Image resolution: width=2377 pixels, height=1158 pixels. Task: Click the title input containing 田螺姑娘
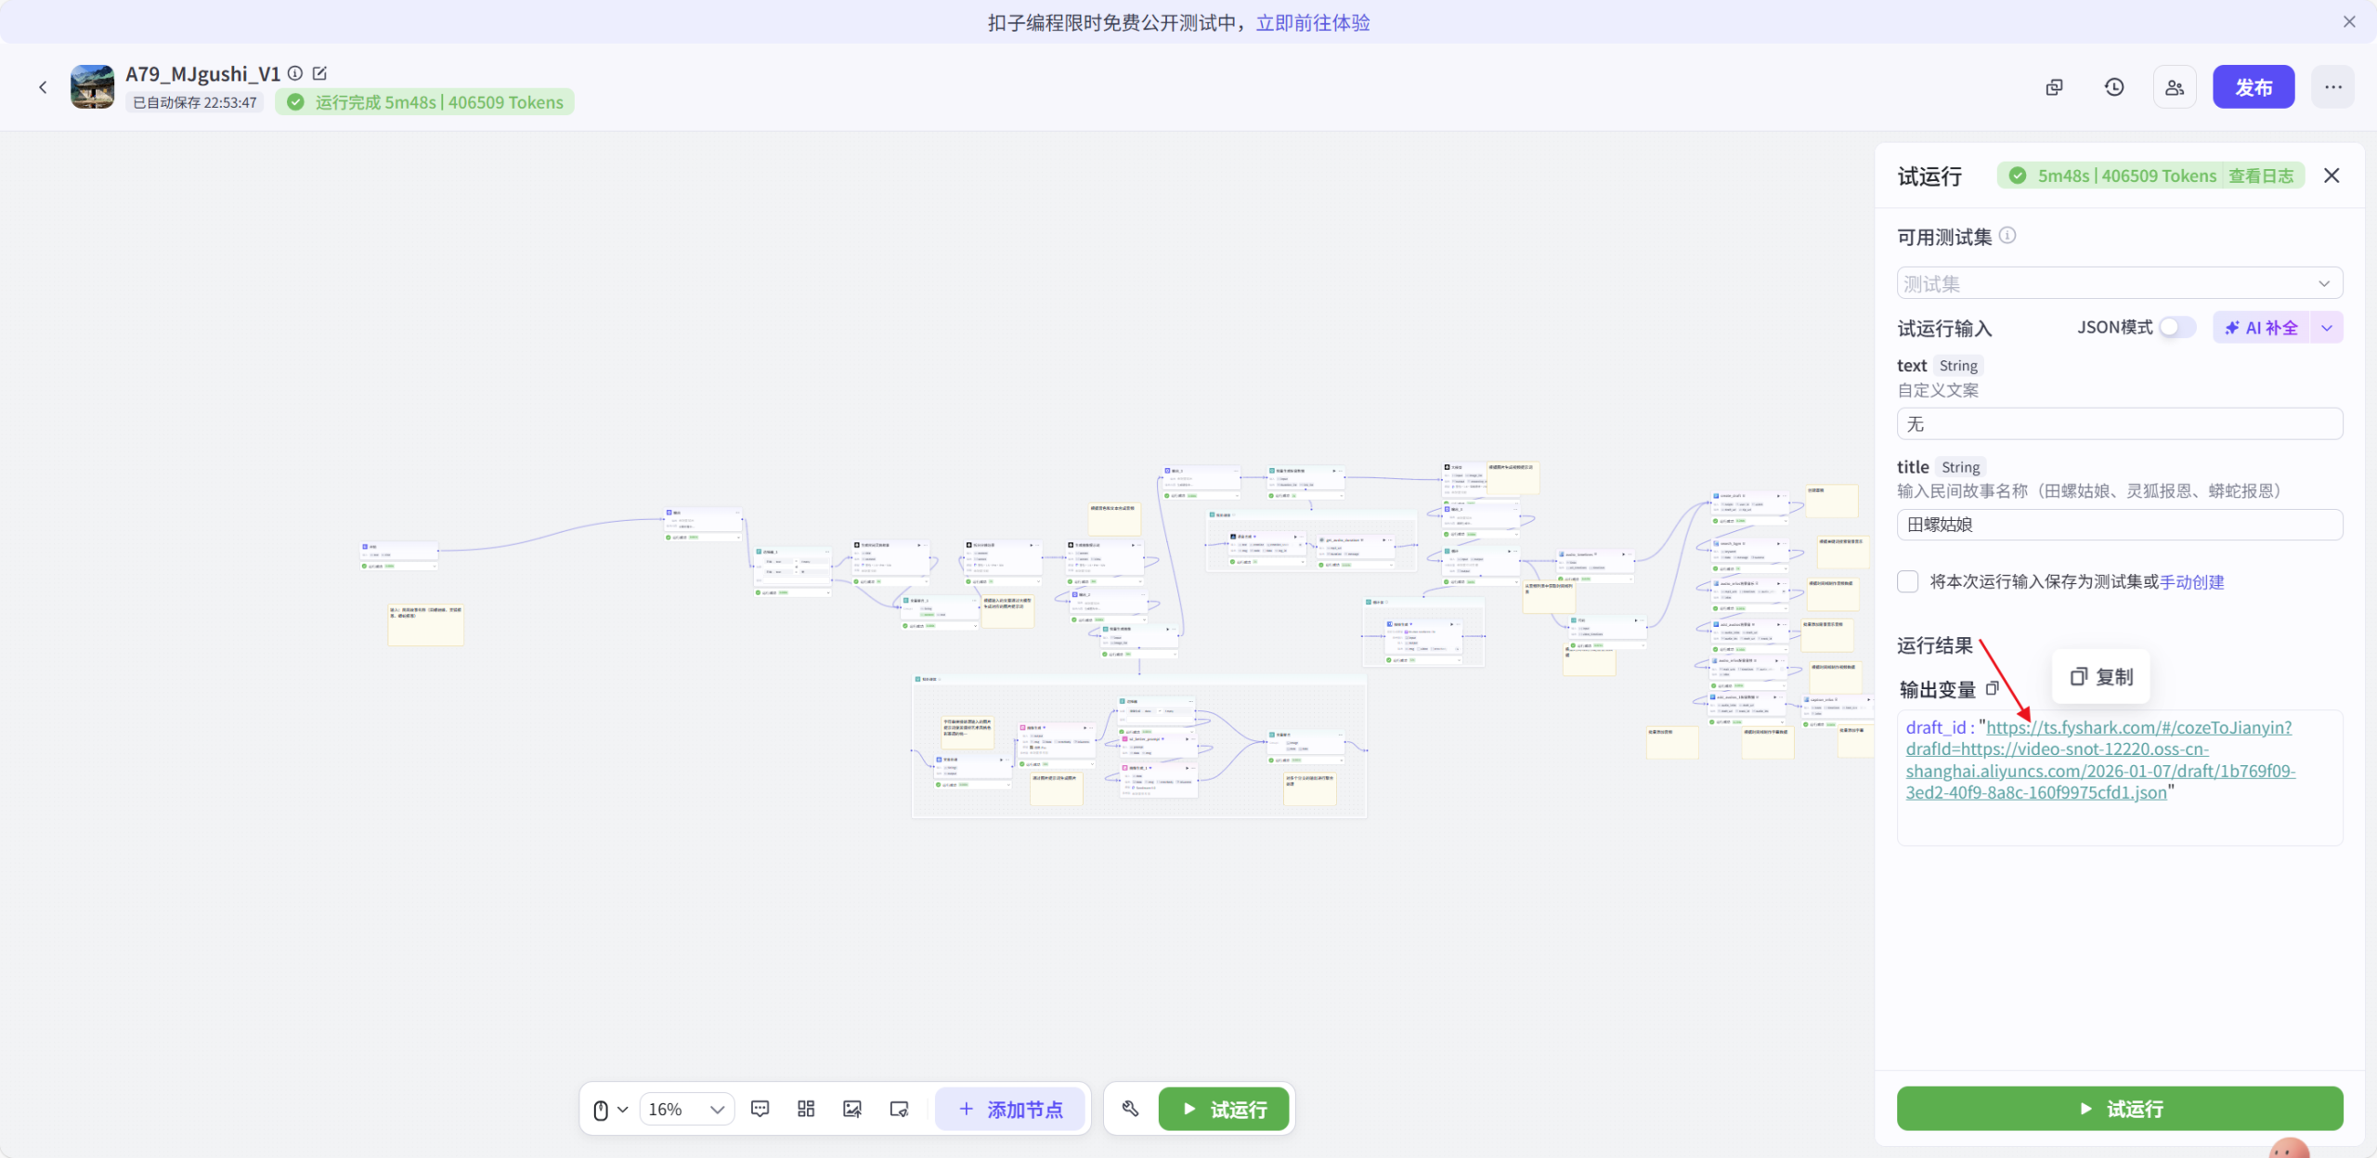[x=2120, y=524]
